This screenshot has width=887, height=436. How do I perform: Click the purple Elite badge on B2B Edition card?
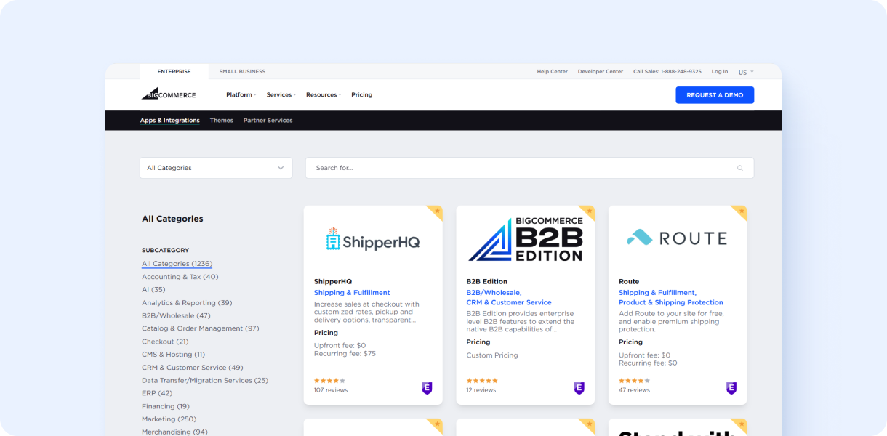click(x=579, y=388)
